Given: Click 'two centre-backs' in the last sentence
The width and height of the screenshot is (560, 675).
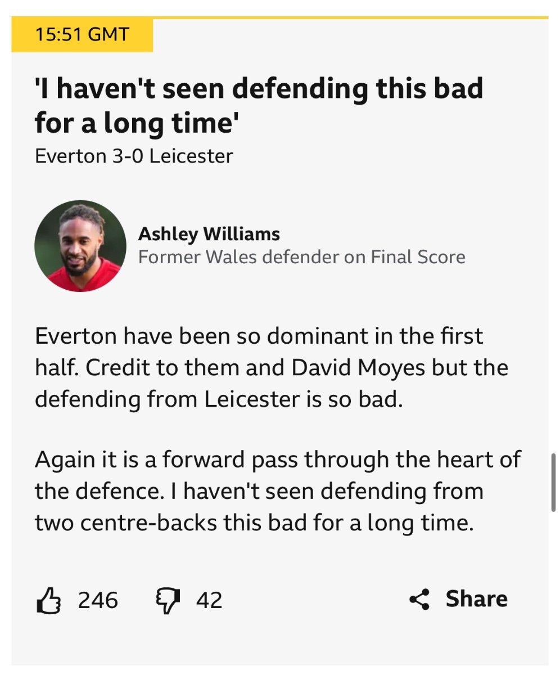Looking at the screenshot, I should pyautogui.click(x=127, y=523).
